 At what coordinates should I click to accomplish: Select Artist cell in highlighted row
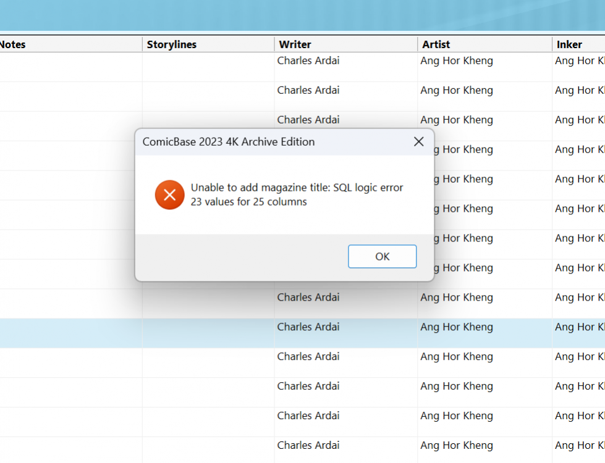457,327
